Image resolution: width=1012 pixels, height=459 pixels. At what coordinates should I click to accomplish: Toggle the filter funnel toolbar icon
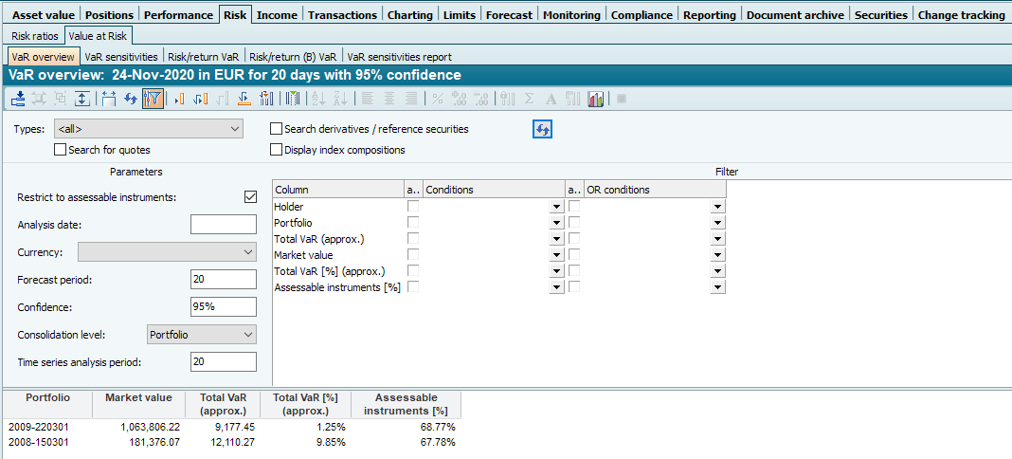click(153, 99)
